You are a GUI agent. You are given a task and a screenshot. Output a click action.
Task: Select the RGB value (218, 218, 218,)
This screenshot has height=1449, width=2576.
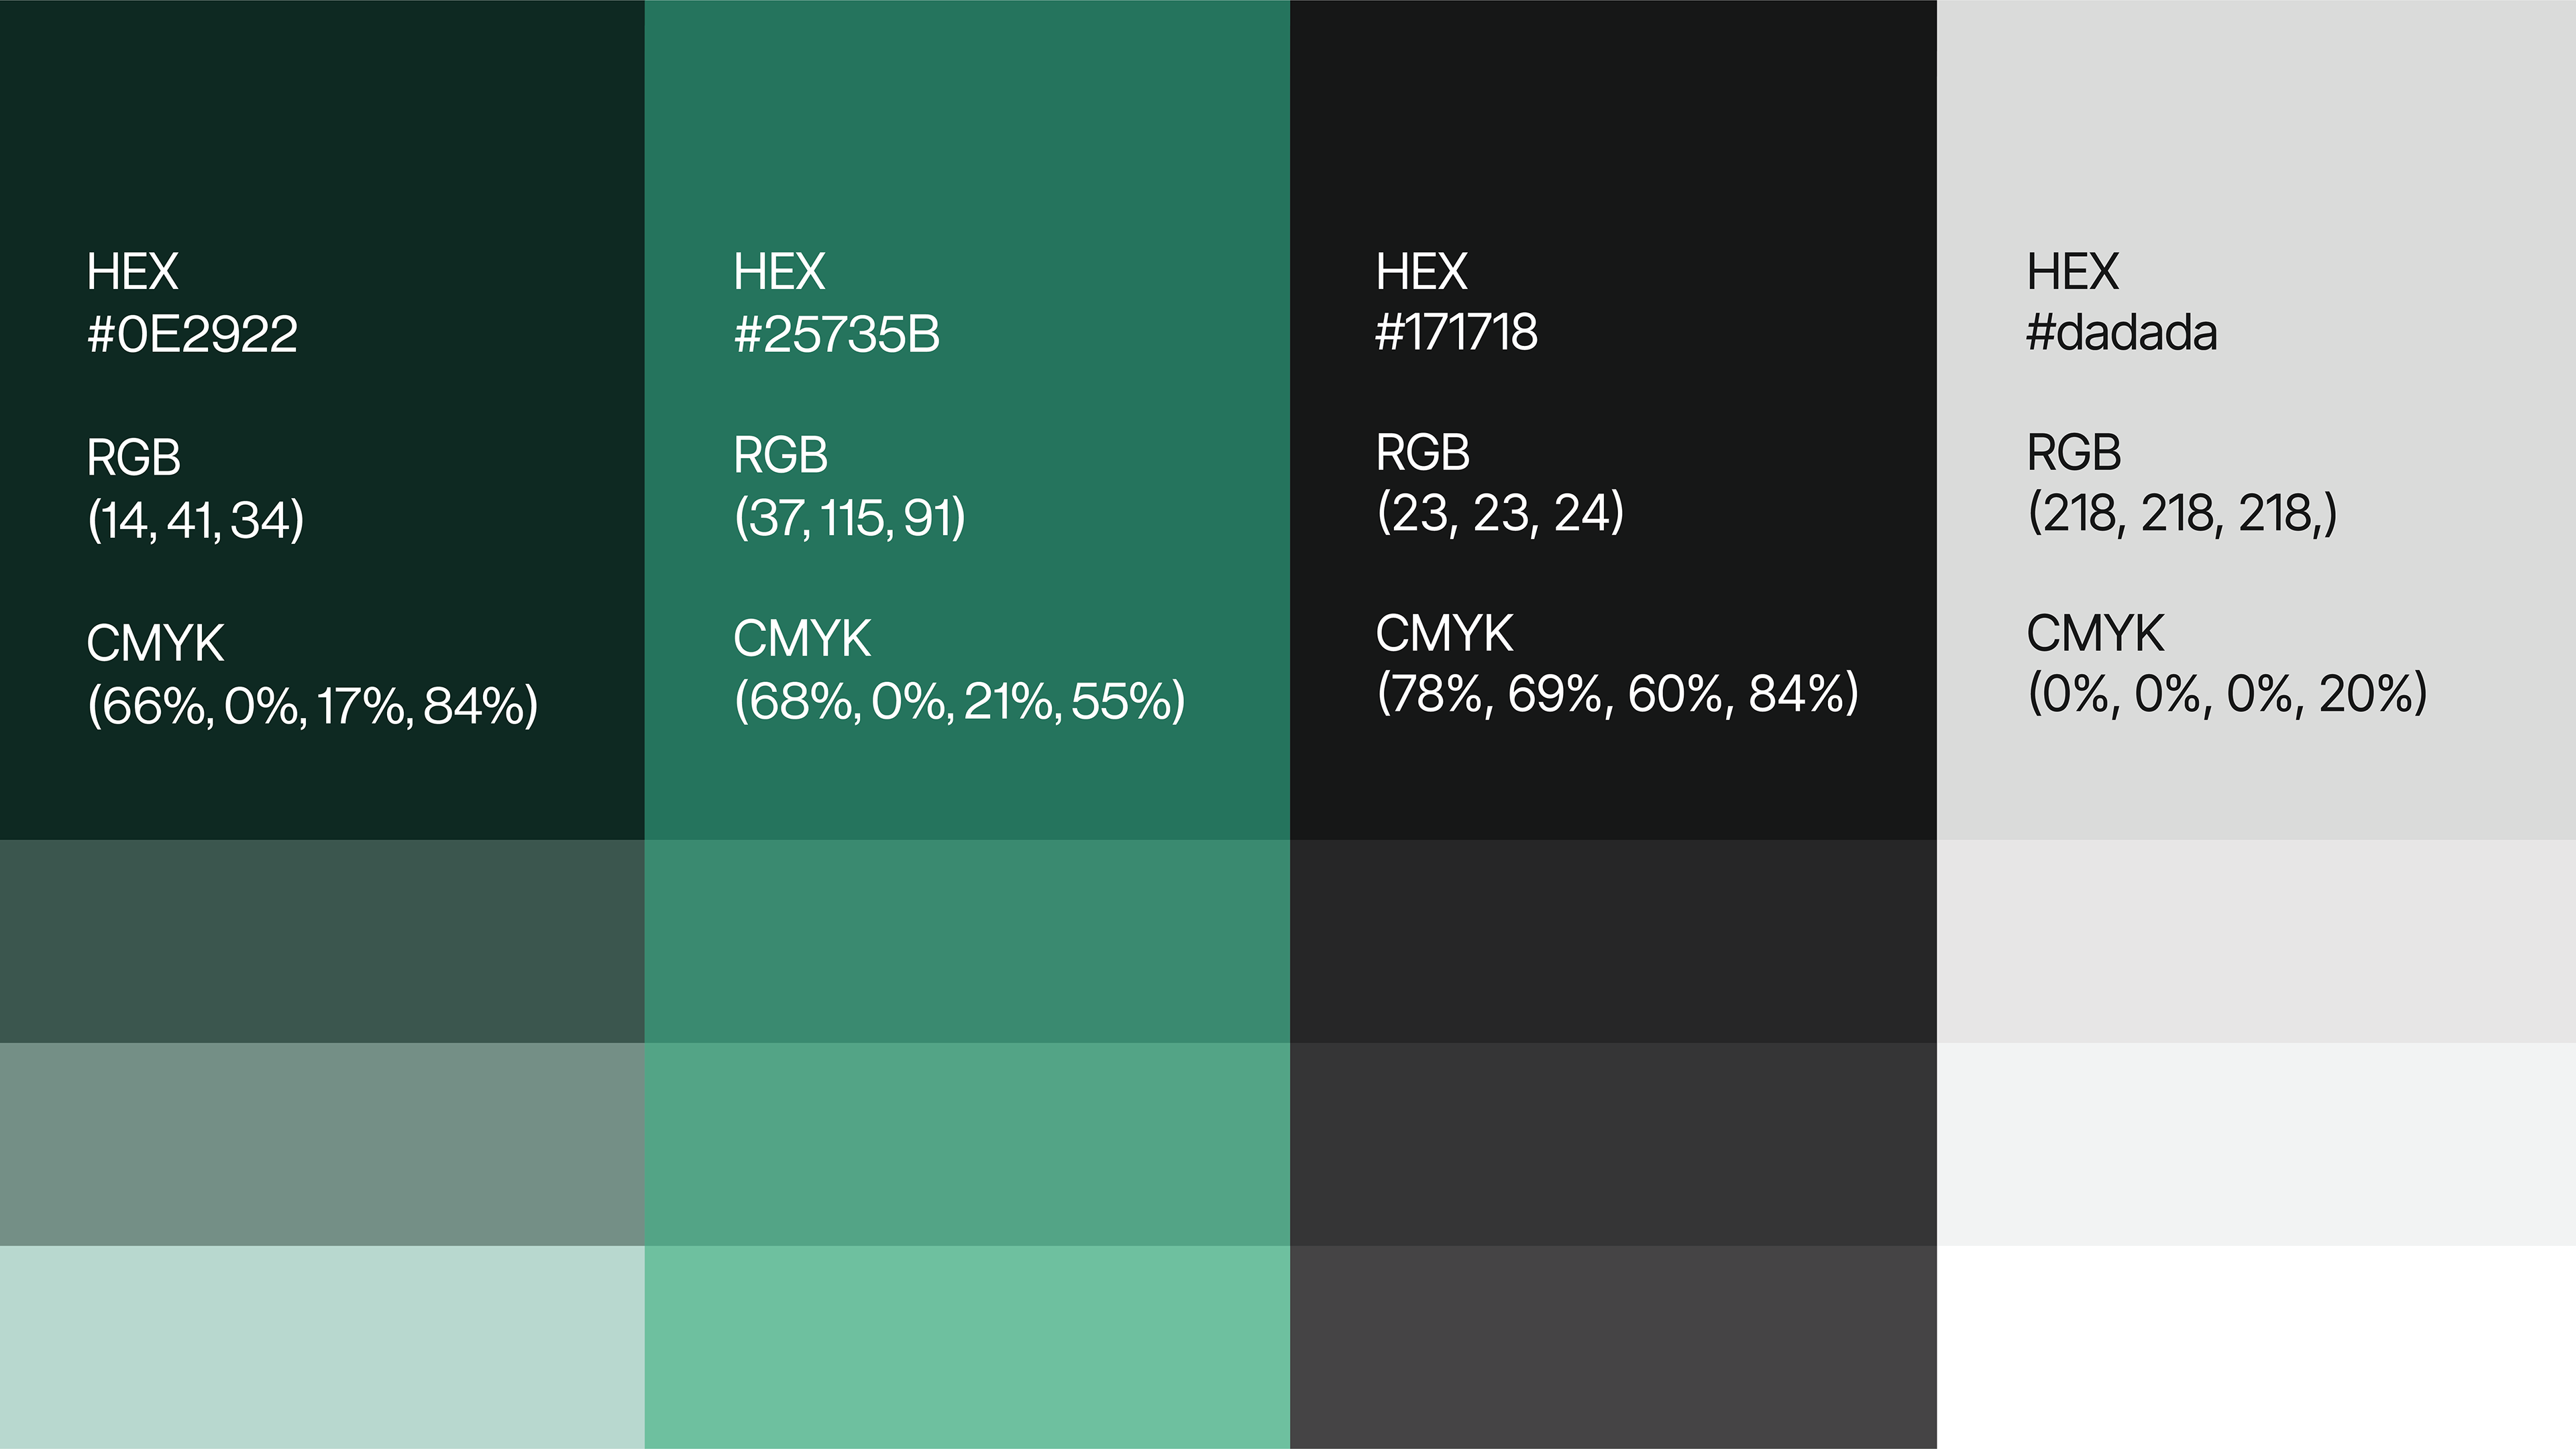2182,513
